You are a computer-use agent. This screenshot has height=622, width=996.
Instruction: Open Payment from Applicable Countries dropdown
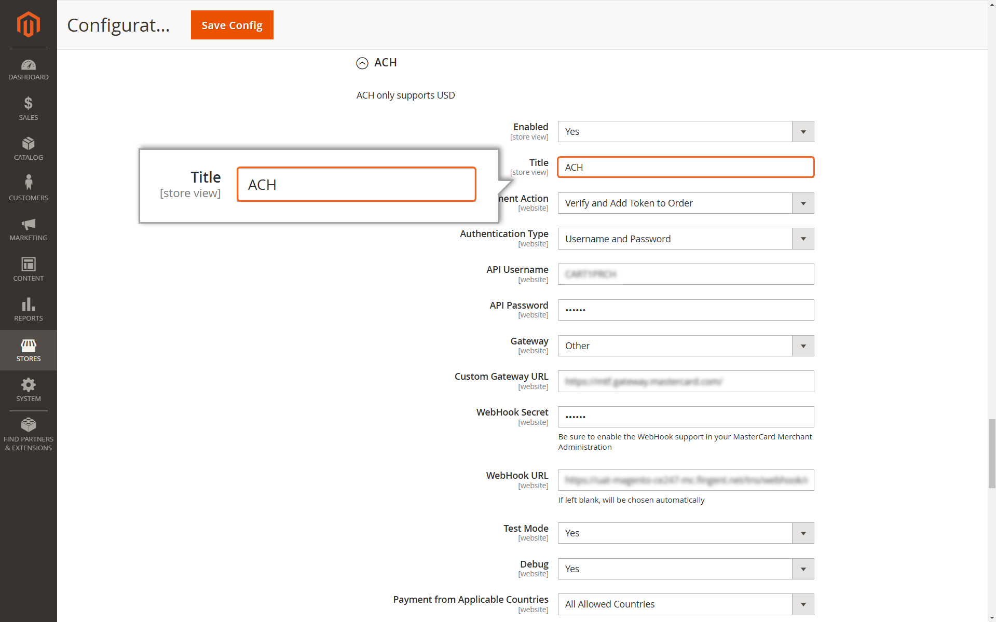(x=686, y=604)
